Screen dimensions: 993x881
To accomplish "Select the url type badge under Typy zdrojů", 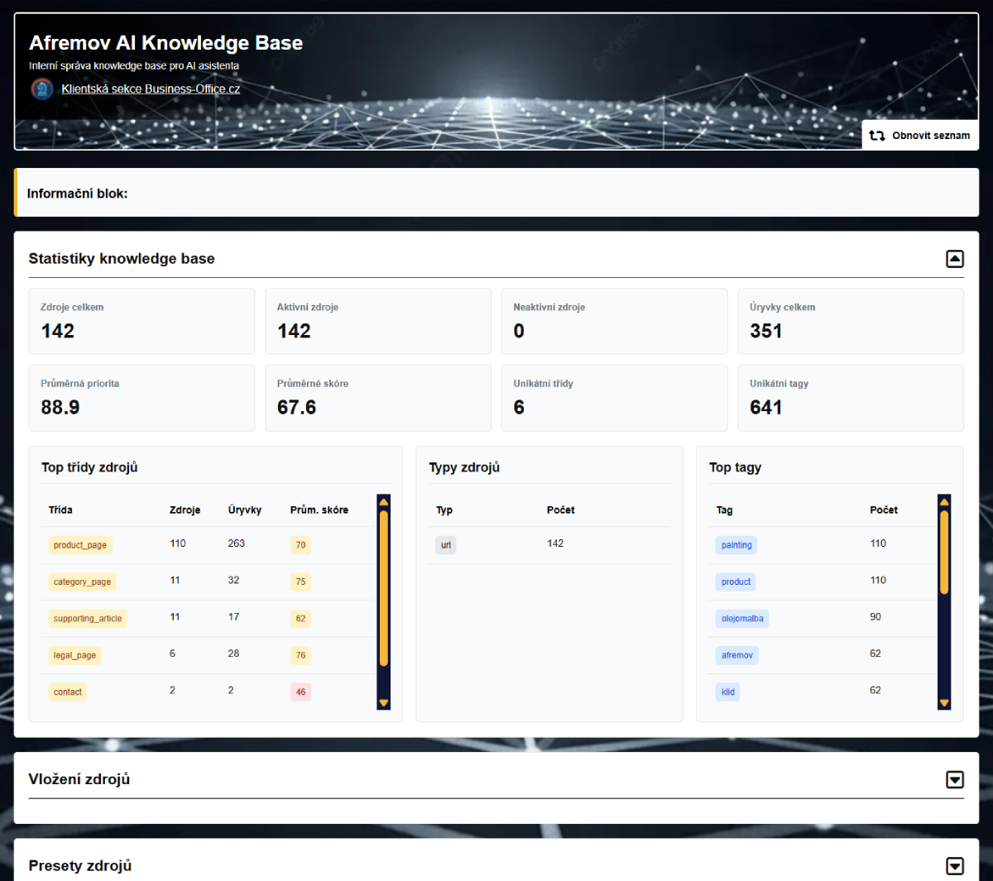I will [x=445, y=544].
